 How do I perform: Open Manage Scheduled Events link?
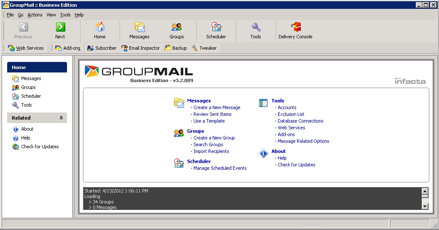220,168
